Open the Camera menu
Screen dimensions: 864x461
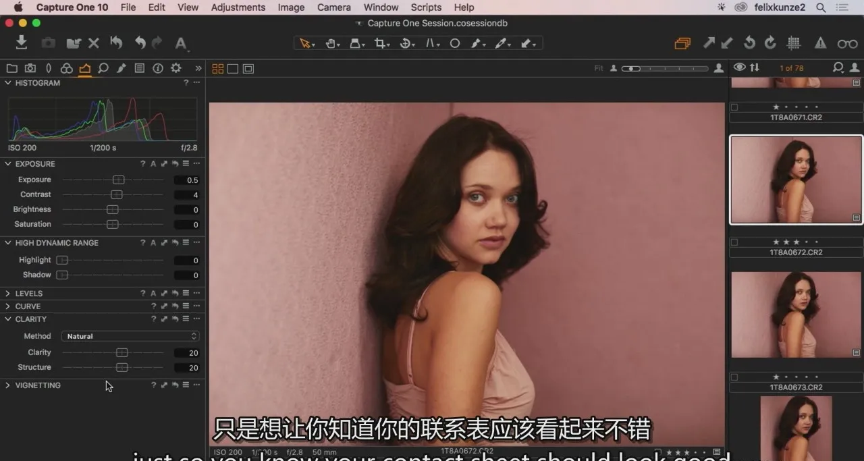click(333, 7)
